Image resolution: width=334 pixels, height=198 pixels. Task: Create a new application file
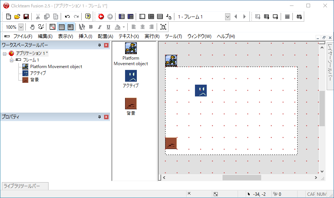click(8, 17)
